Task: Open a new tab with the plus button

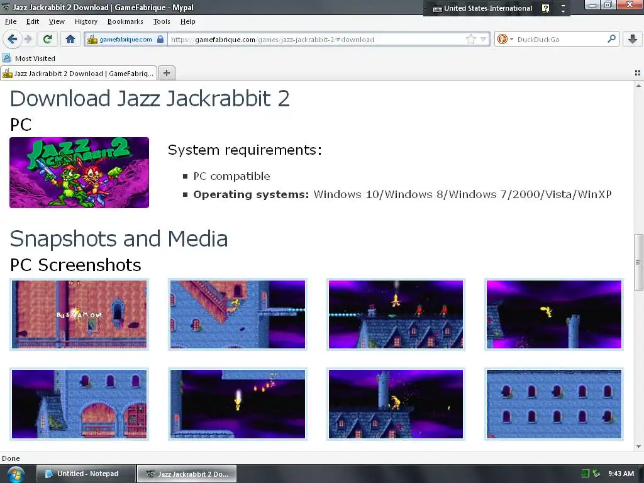Action: point(166,73)
